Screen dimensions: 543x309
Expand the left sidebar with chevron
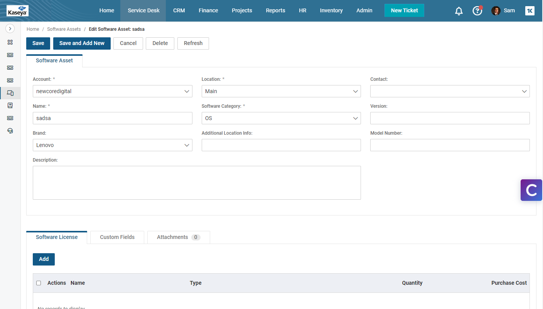coord(10,28)
